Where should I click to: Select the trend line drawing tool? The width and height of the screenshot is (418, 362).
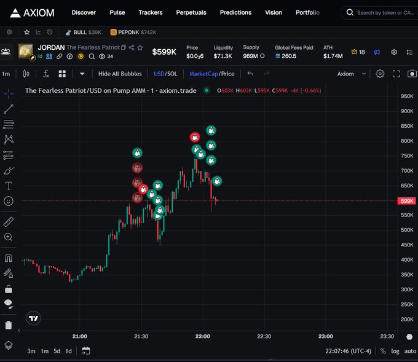click(x=9, y=109)
